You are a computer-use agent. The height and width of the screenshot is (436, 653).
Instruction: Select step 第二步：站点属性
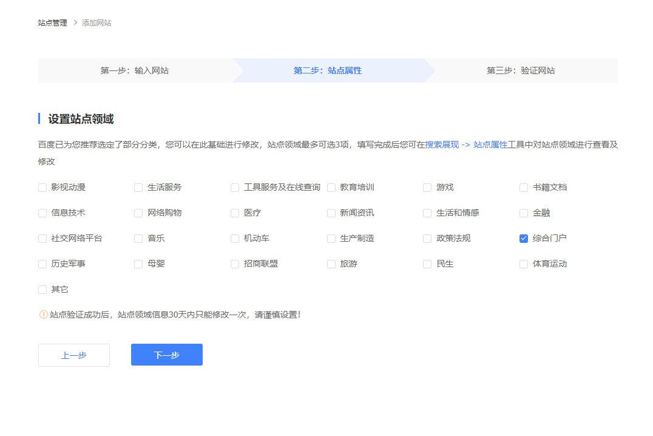pyautogui.click(x=328, y=70)
